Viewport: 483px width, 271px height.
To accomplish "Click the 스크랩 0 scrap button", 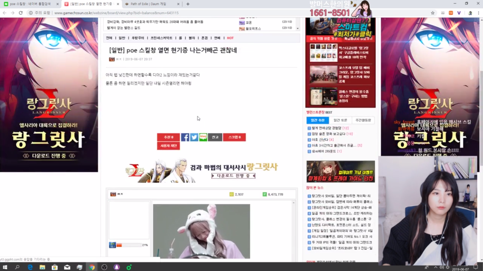I will click(234, 137).
